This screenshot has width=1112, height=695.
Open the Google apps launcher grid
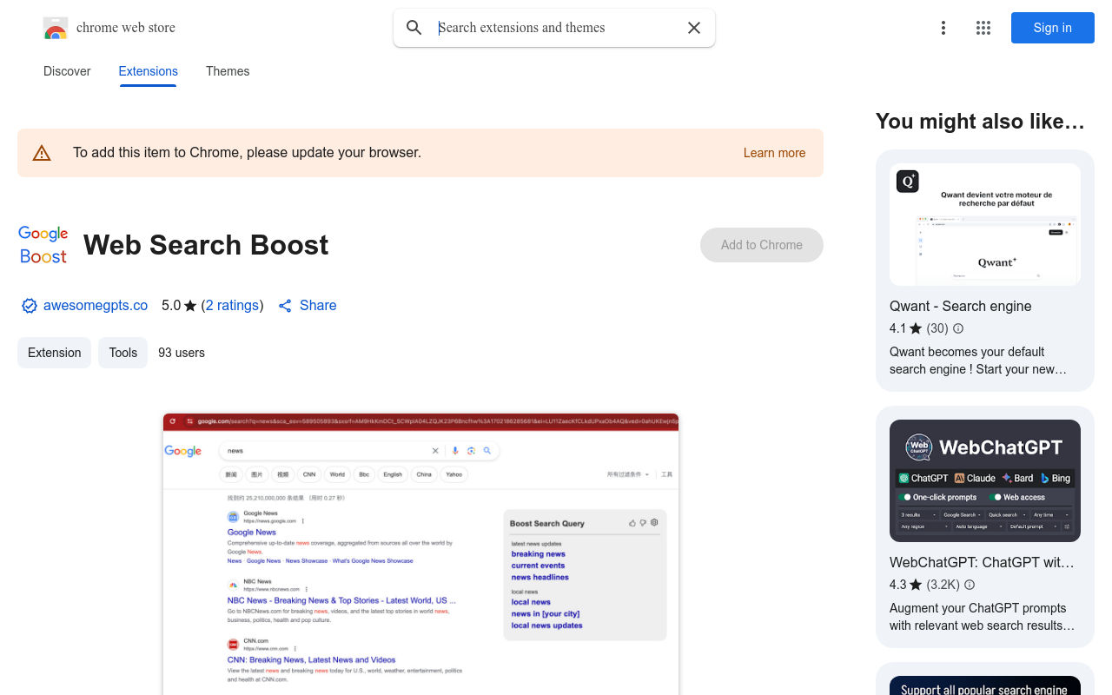coord(983,27)
